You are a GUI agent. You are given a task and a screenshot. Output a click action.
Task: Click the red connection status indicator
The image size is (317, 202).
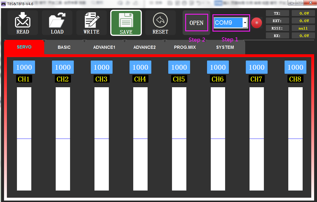tap(256, 23)
